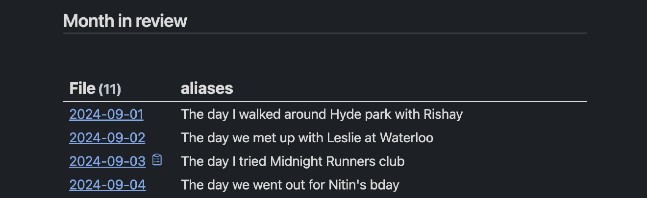Select the Nitin's bday alias text
Screen dimensions: 647x198
coord(290,185)
